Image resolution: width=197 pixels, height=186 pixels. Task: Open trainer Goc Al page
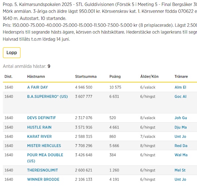[180, 96]
